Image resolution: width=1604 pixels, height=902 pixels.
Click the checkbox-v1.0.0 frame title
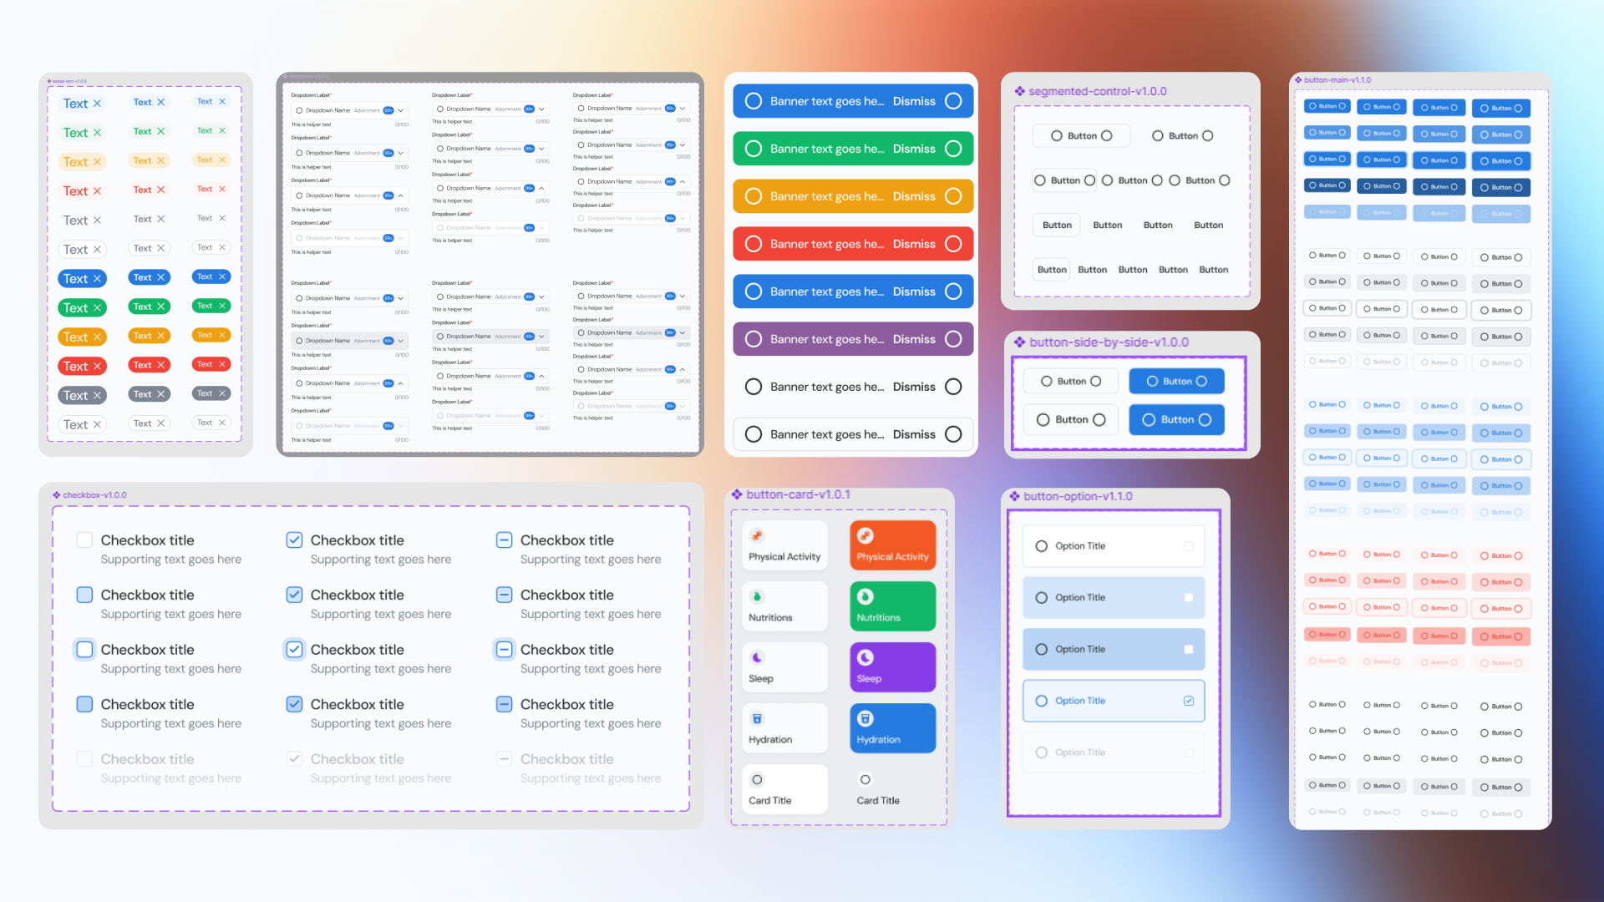coord(94,495)
